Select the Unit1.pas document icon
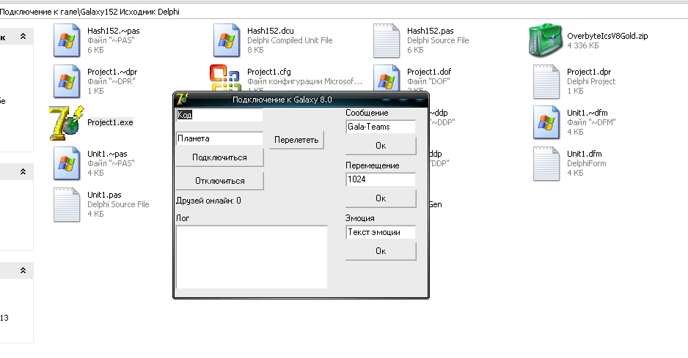 click(67, 205)
